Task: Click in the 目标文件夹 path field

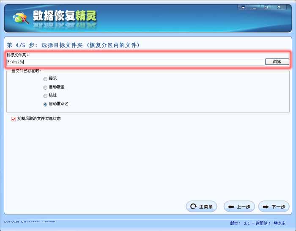Action: click(x=135, y=62)
